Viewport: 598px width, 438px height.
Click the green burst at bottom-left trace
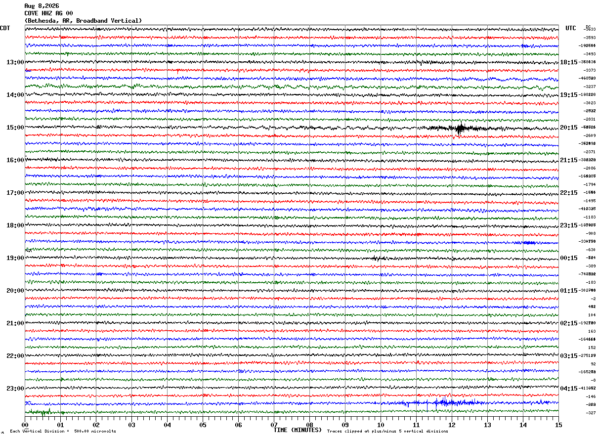pyautogui.click(x=43, y=412)
